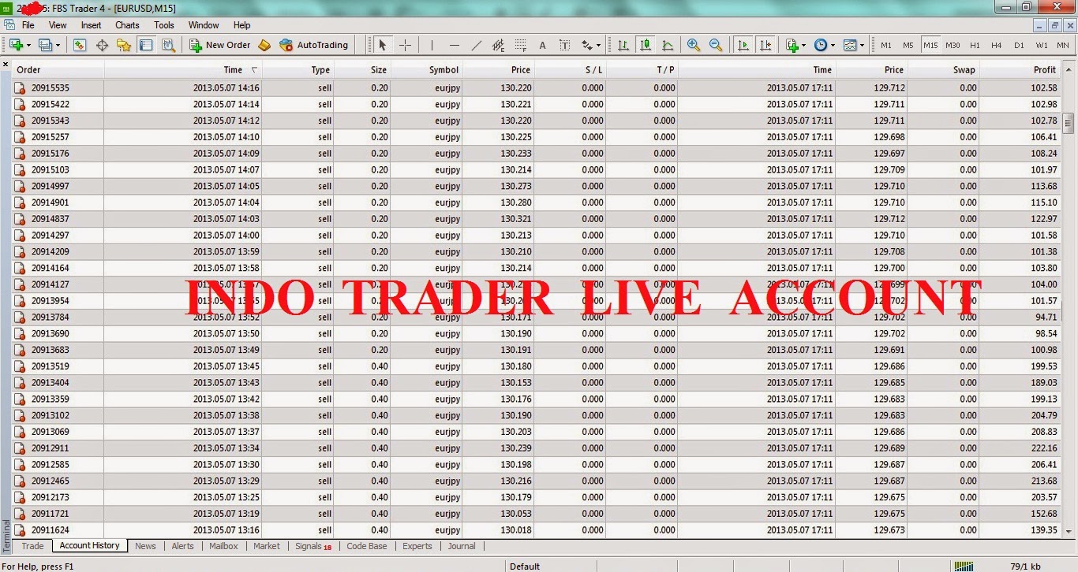
Task: Select the Crosshair tool
Action: tap(405, 45)
